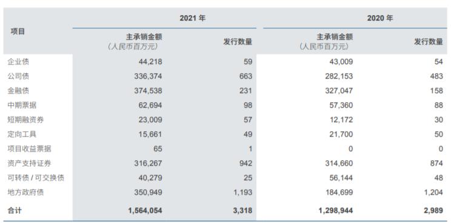Select the 2020 年 header
451x223 pixels.
coord(380,18)
